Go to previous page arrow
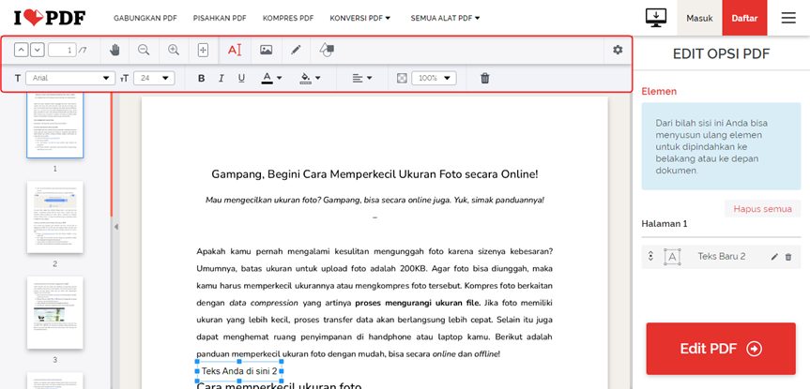The image size is (810, 389). tap(22, 50)
